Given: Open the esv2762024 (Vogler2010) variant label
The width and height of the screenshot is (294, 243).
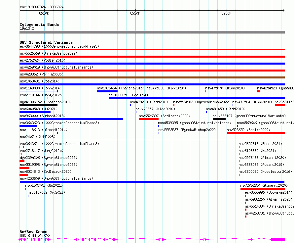Looking at the screenshot, I should (x=43, y=60).
